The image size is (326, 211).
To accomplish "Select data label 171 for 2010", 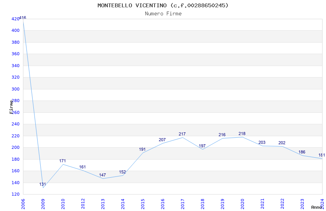I will (63, 161).
